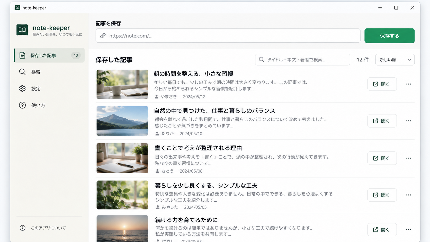Image resolution: width=430 pixels, height=242 pixels.
Task: Click the info icon beside このアプリについて
Action: tap(23, 228)
